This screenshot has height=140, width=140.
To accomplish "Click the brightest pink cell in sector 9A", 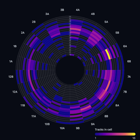I will (86, 108).
